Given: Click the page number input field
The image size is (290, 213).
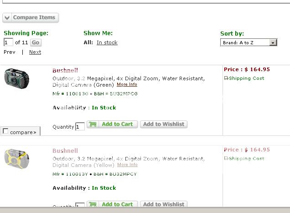Looking at the screenshot, I should point(8,42).
